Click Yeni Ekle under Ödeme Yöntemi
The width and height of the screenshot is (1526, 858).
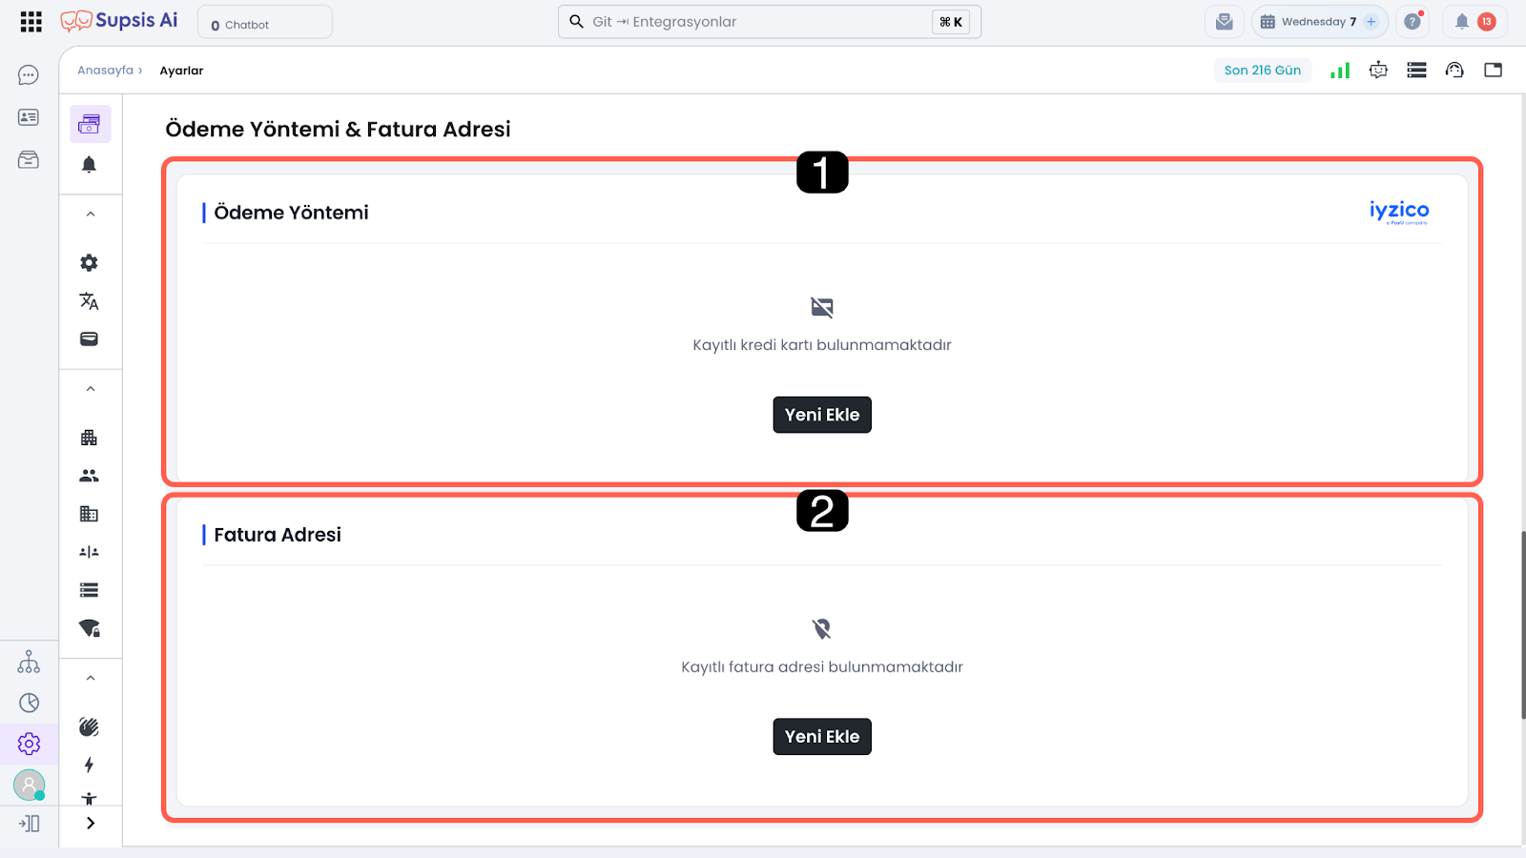pyautogui.click(x=821, y=415)
